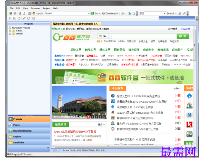The height and width of the screenshot is (164, 203).
Task: Select My WebZIP Projects tree root
Action: (21, 28)
